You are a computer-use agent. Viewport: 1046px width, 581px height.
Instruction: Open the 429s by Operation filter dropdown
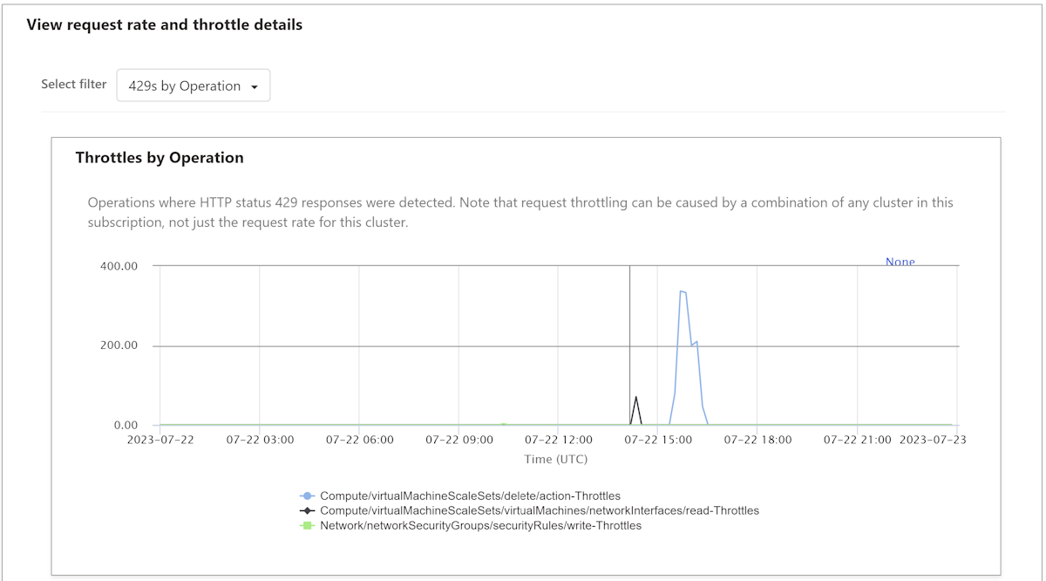(193, 85)
